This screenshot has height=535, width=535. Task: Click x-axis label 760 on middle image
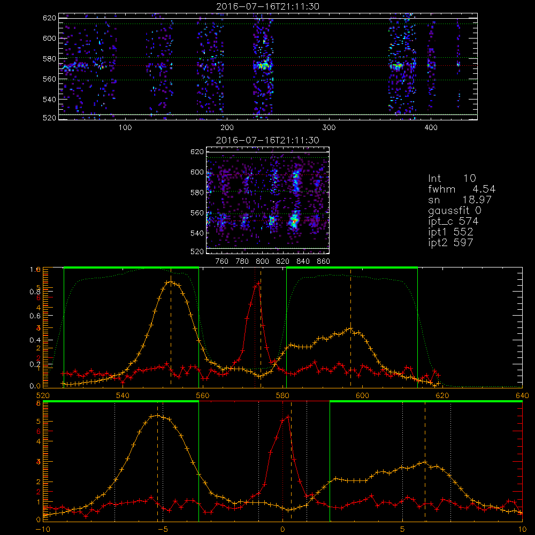tap(222, 262)
